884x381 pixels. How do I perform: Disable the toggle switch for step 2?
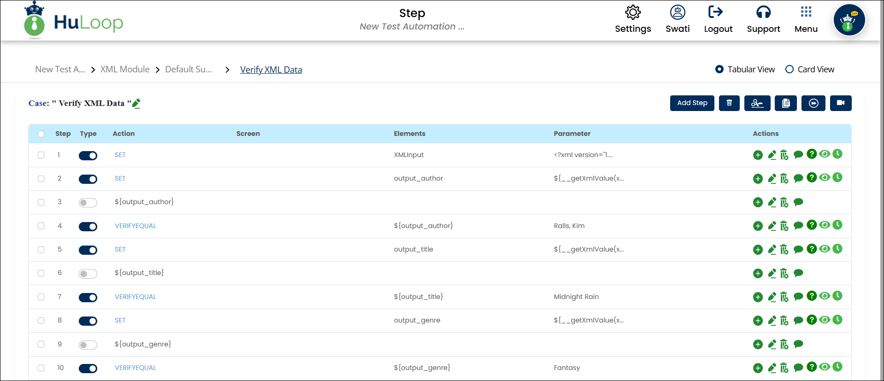click(x=88, y=179)
